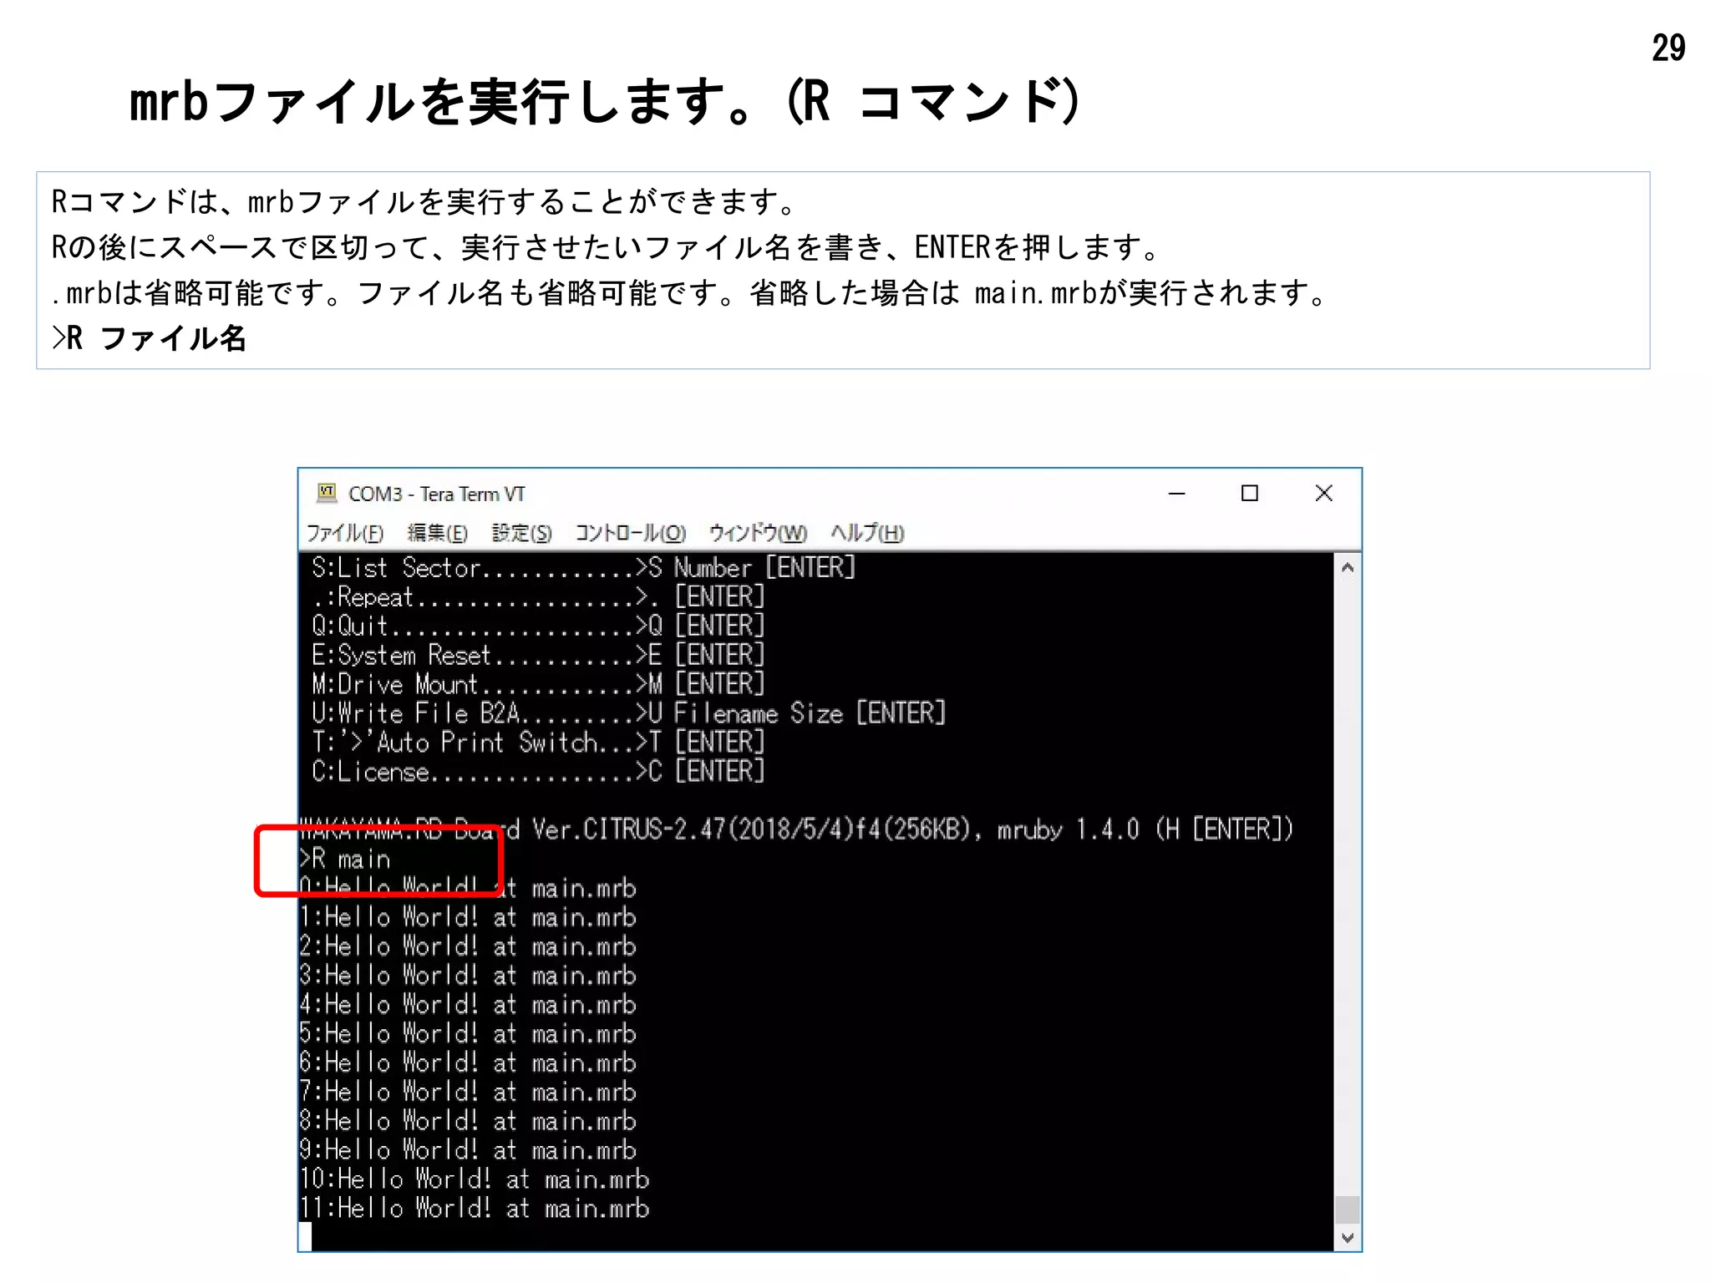Click the 'Q:Quit' help line
This screenshot has width=1711, height=1283.
(538, 626)
